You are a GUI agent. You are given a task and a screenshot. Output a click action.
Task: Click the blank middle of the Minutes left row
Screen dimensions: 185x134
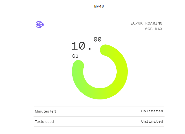click(99, 111)
